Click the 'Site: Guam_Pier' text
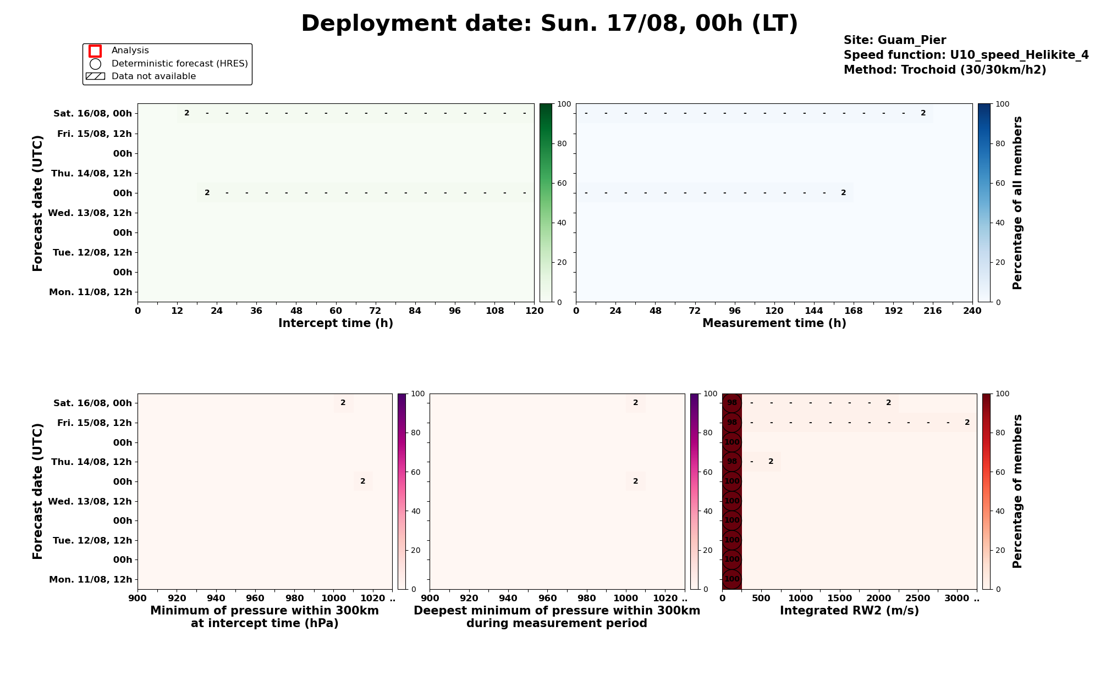Viewport: 1100px width, 687px height. [x=895, y=40]
